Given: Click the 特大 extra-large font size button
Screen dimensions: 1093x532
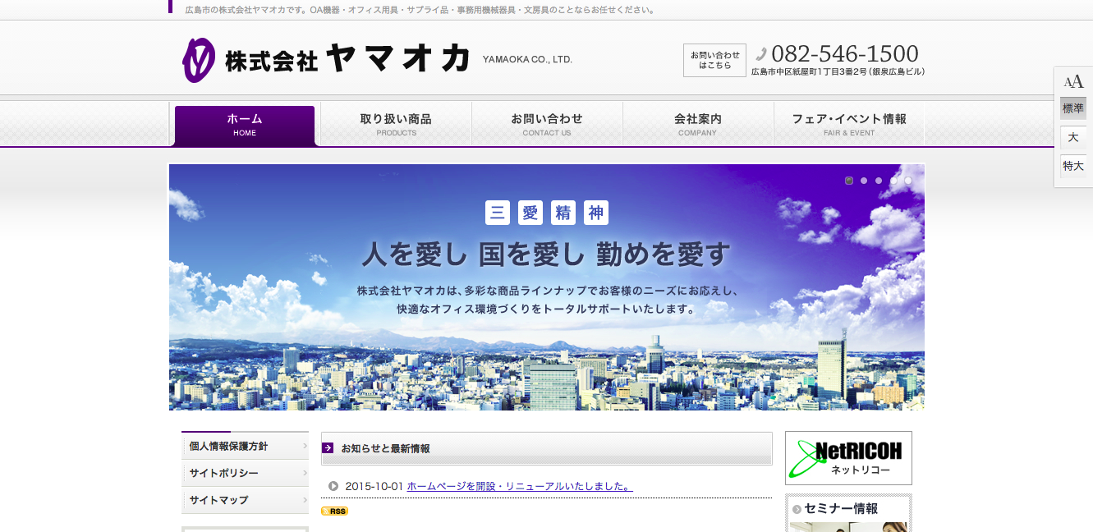Looking at the screenshot, I should (x=1072, y=165).
